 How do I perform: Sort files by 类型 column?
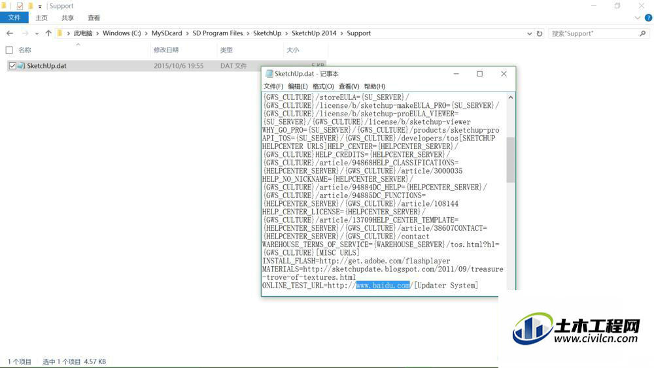tap(226, 50)
